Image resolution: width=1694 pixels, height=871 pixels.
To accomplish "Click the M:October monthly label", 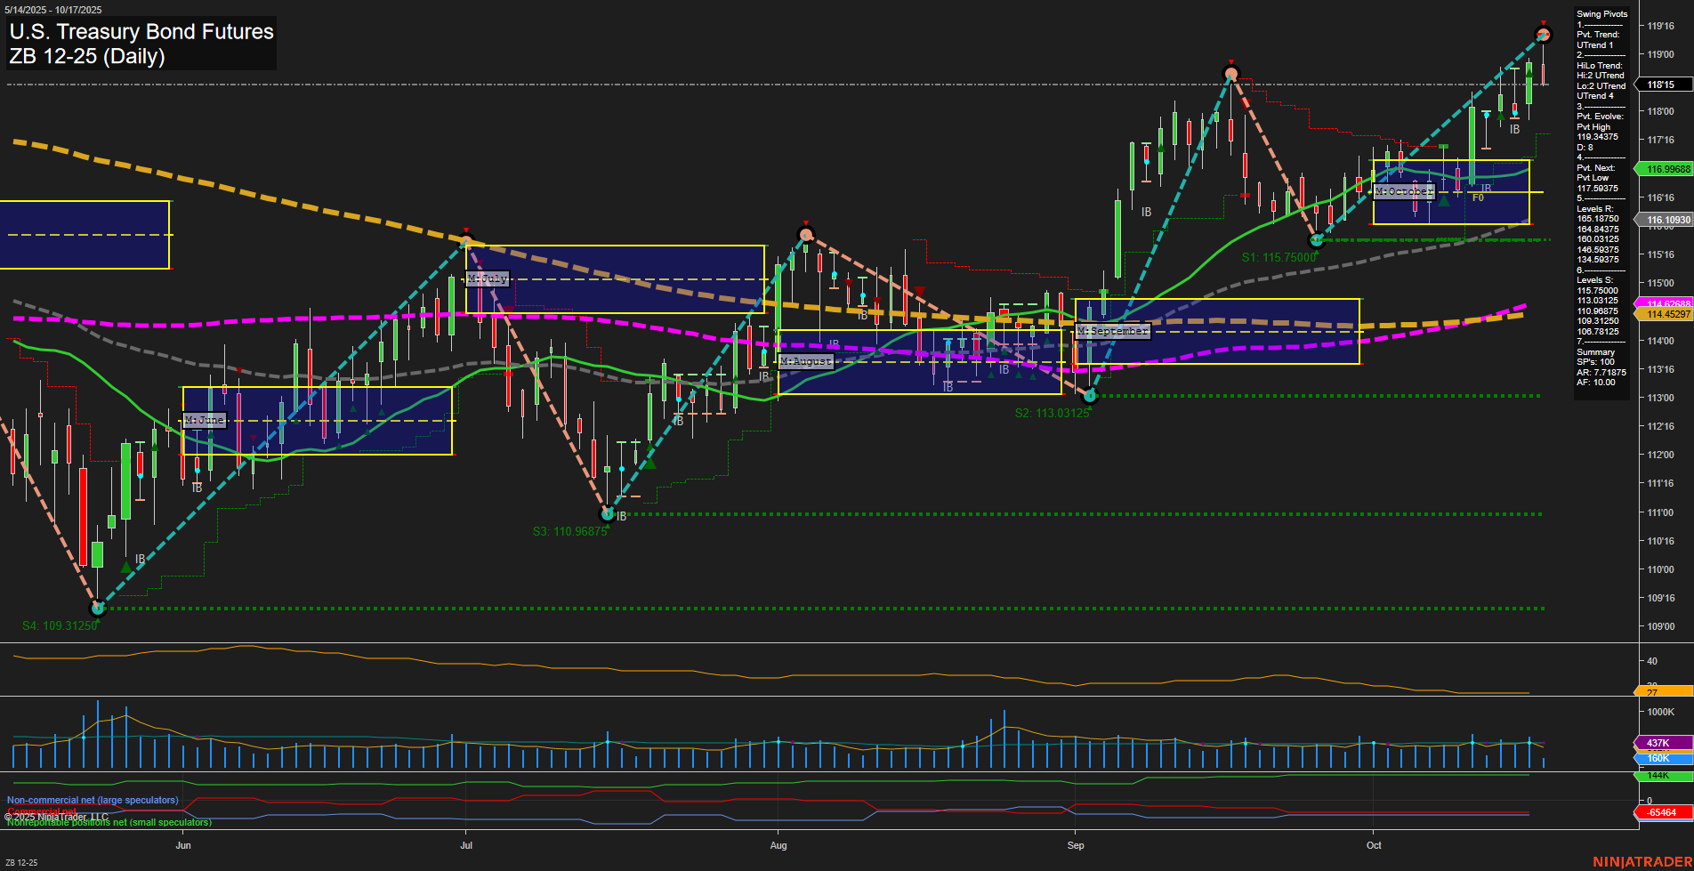I will click(x=1404, y=191).
